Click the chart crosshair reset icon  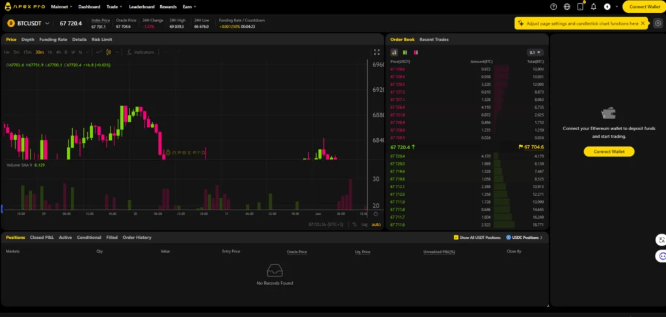tap(375, 214)
